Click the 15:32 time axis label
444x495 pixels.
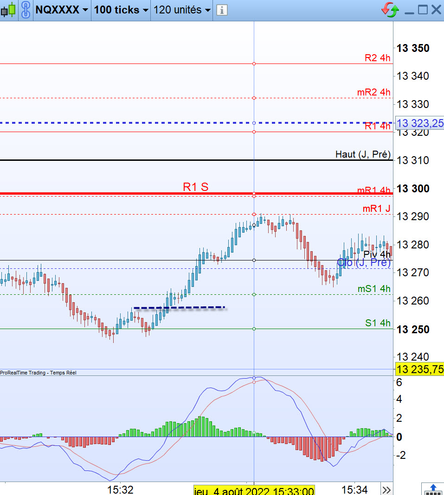click(120, 490)
